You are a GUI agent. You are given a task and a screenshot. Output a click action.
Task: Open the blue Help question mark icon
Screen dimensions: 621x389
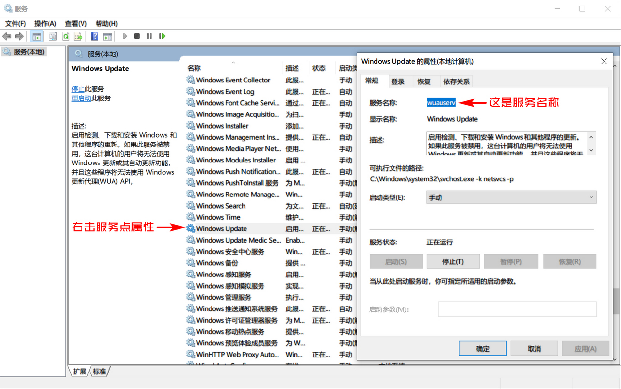click(x=95, y=36)
